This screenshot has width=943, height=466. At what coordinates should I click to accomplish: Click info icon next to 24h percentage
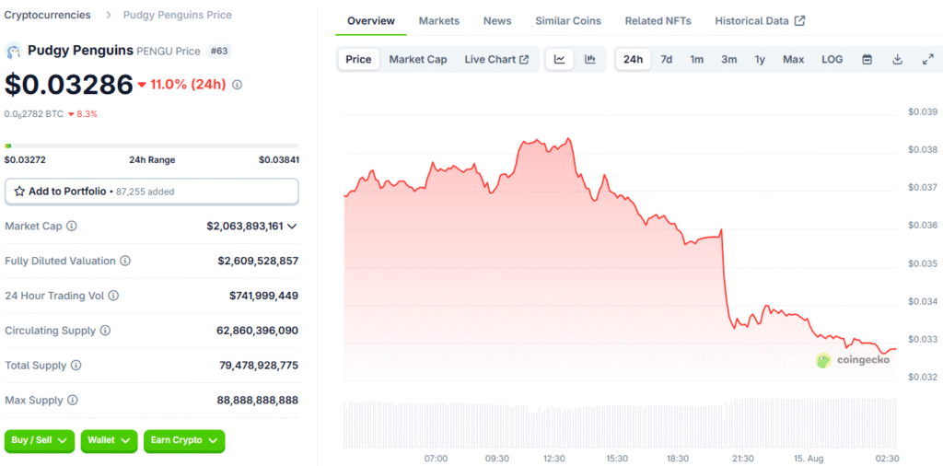coord(237,85)
